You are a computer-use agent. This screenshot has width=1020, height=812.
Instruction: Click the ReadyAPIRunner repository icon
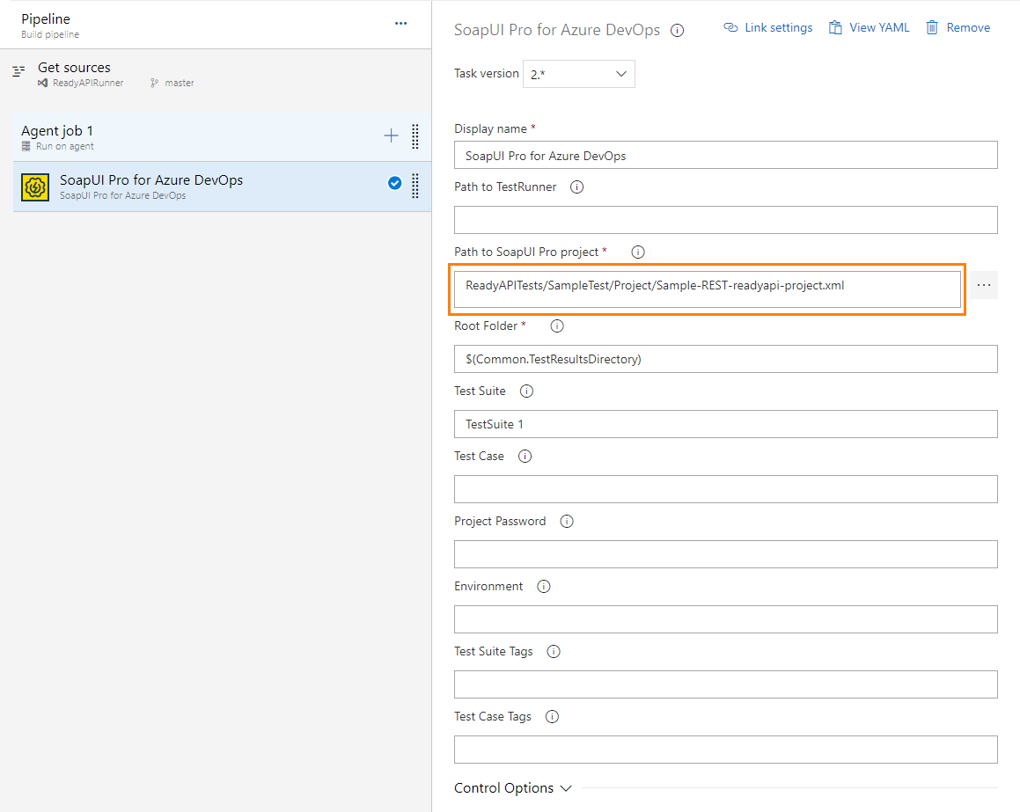click(42, 84)
